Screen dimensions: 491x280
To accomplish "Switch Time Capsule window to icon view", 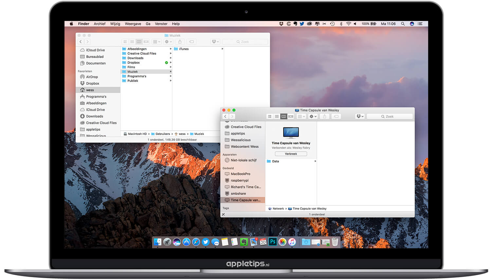I will coord(270,117).
